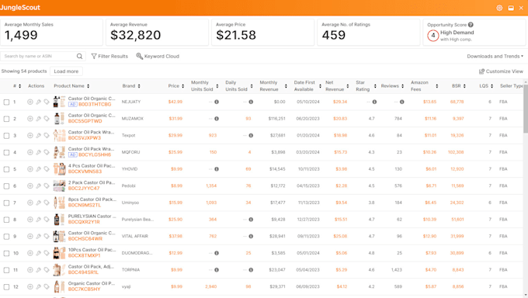
Task: Click info icon in Texpot daily units
Action: pyautogui.click(x=251, y=135)
